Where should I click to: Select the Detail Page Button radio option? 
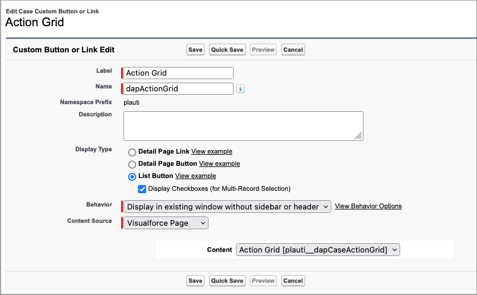point(132,164)
